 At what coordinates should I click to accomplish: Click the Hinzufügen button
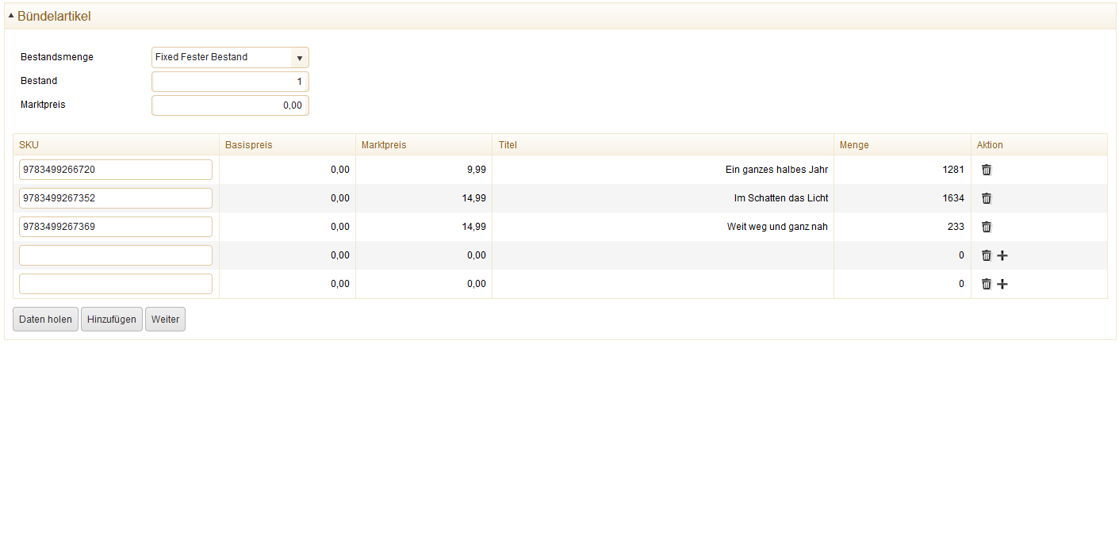(x=112, y=320)
